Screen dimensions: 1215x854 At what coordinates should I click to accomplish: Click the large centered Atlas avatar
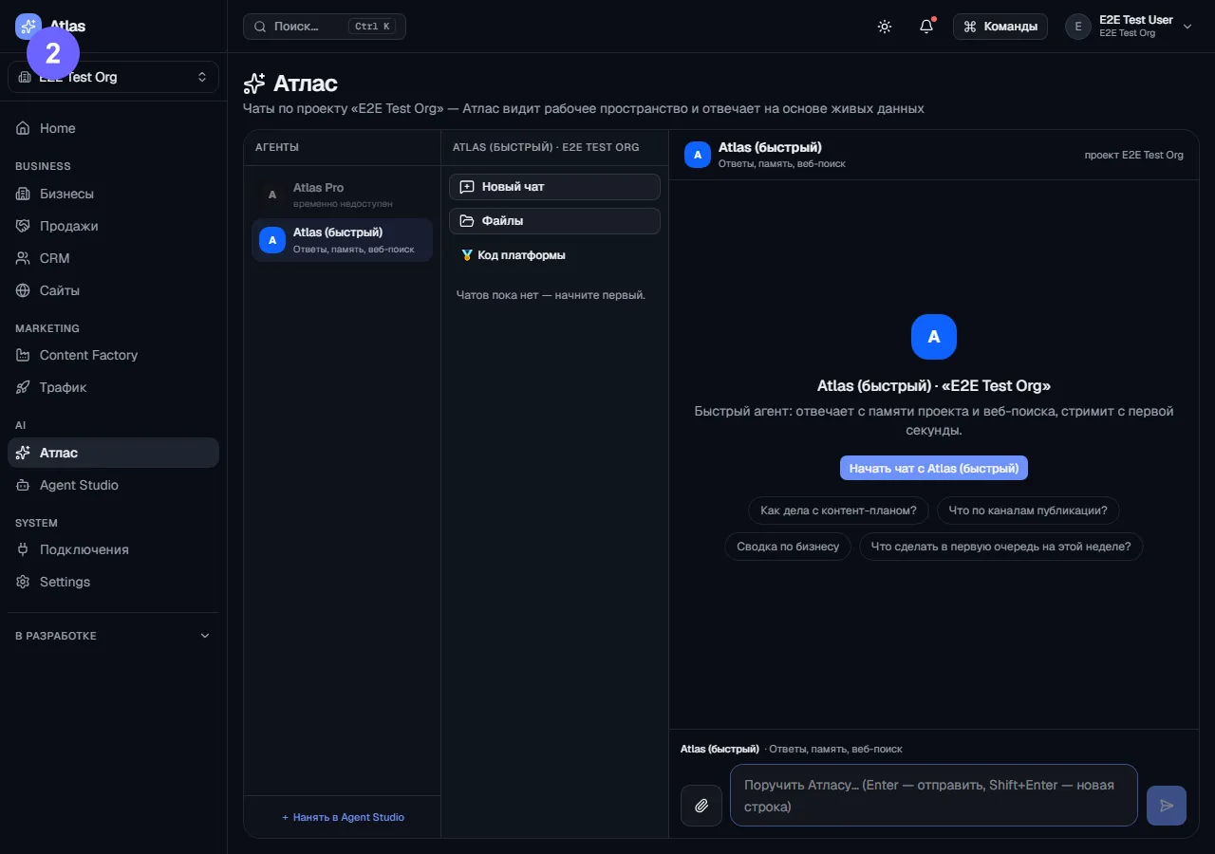pos(934,337)
